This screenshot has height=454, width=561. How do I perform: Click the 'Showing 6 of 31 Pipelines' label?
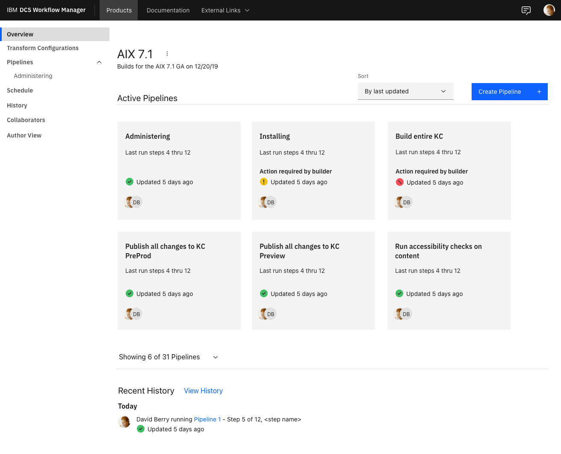tap(159, 357)
